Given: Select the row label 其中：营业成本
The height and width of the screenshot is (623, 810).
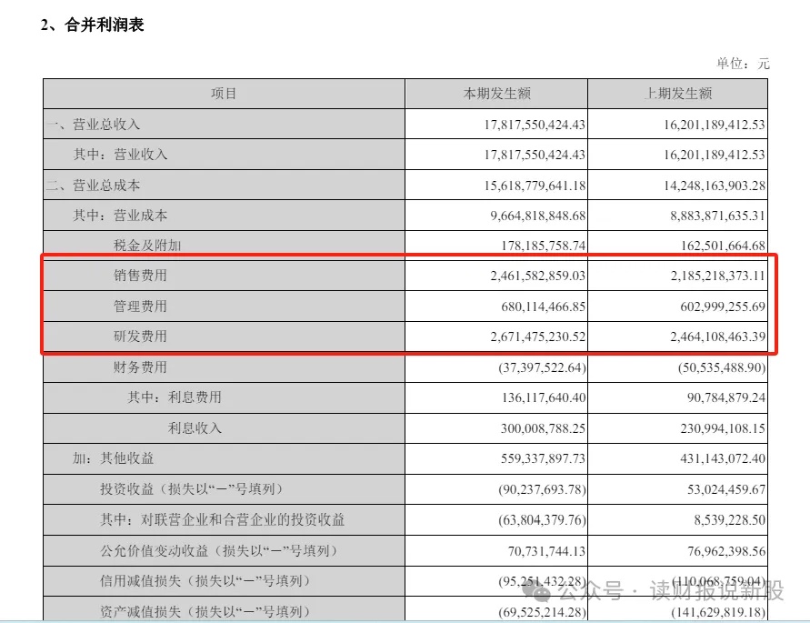Looking at the screenshot, I should coord(120,215).
